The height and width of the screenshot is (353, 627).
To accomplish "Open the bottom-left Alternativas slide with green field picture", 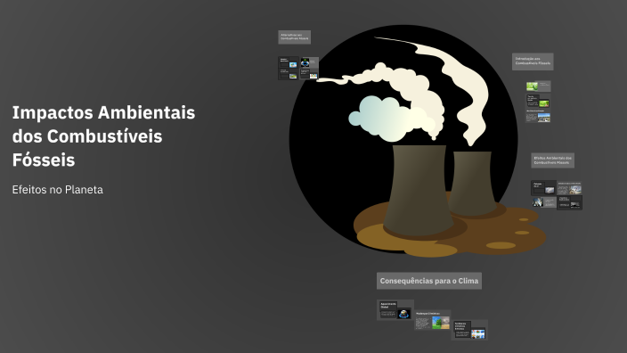I will pyautogui.click(x=289, y=74).
